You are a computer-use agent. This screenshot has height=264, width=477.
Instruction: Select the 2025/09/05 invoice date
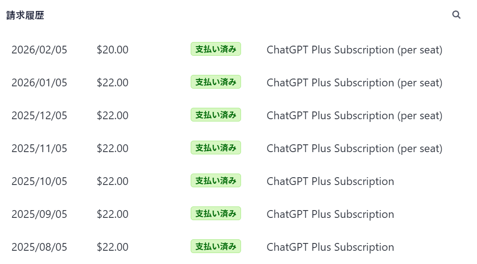tap(39, 214)
